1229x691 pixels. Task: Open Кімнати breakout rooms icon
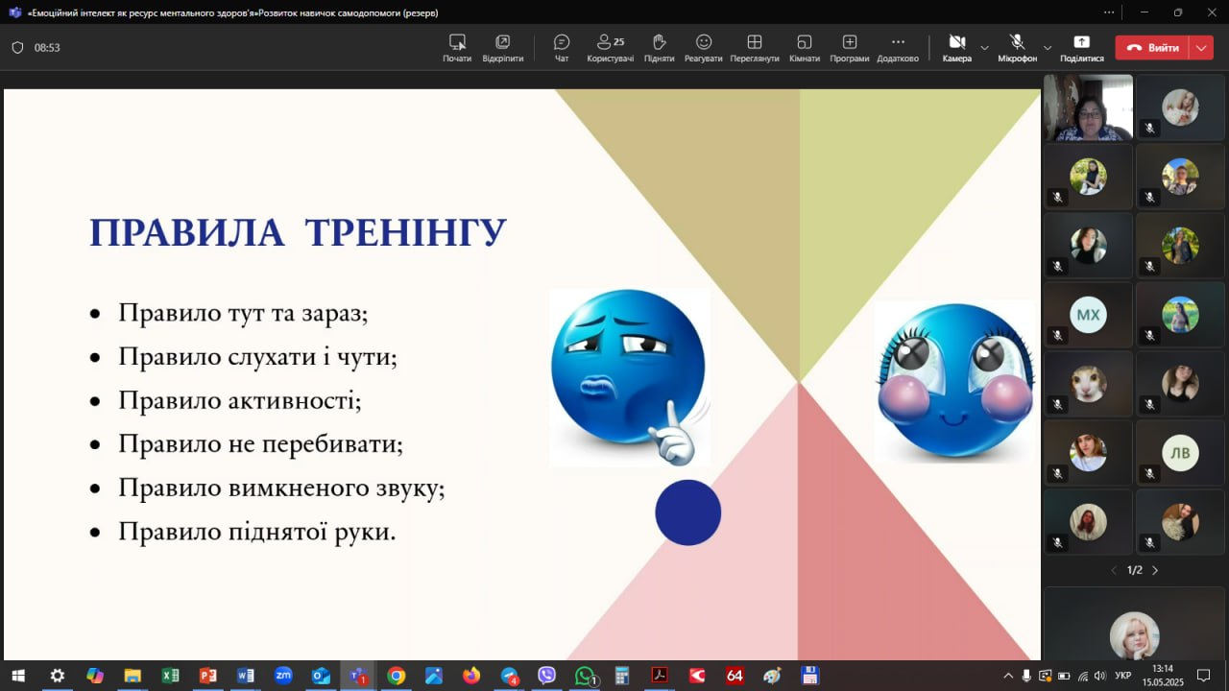click(x=805, y=47)
